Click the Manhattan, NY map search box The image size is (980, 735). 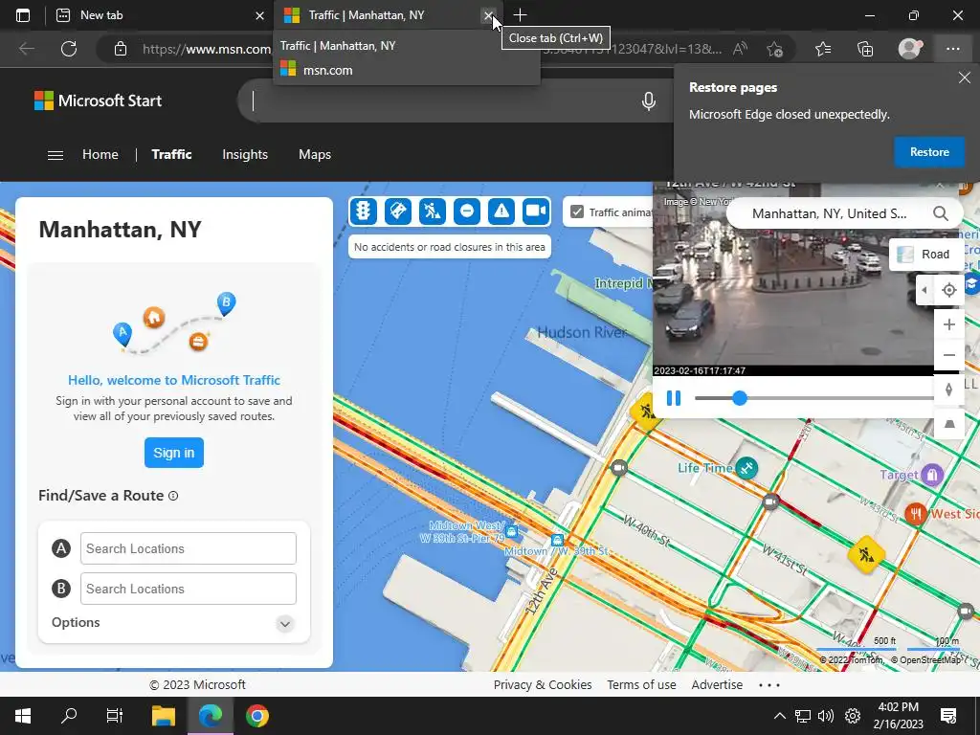click(x=829, y=213)
